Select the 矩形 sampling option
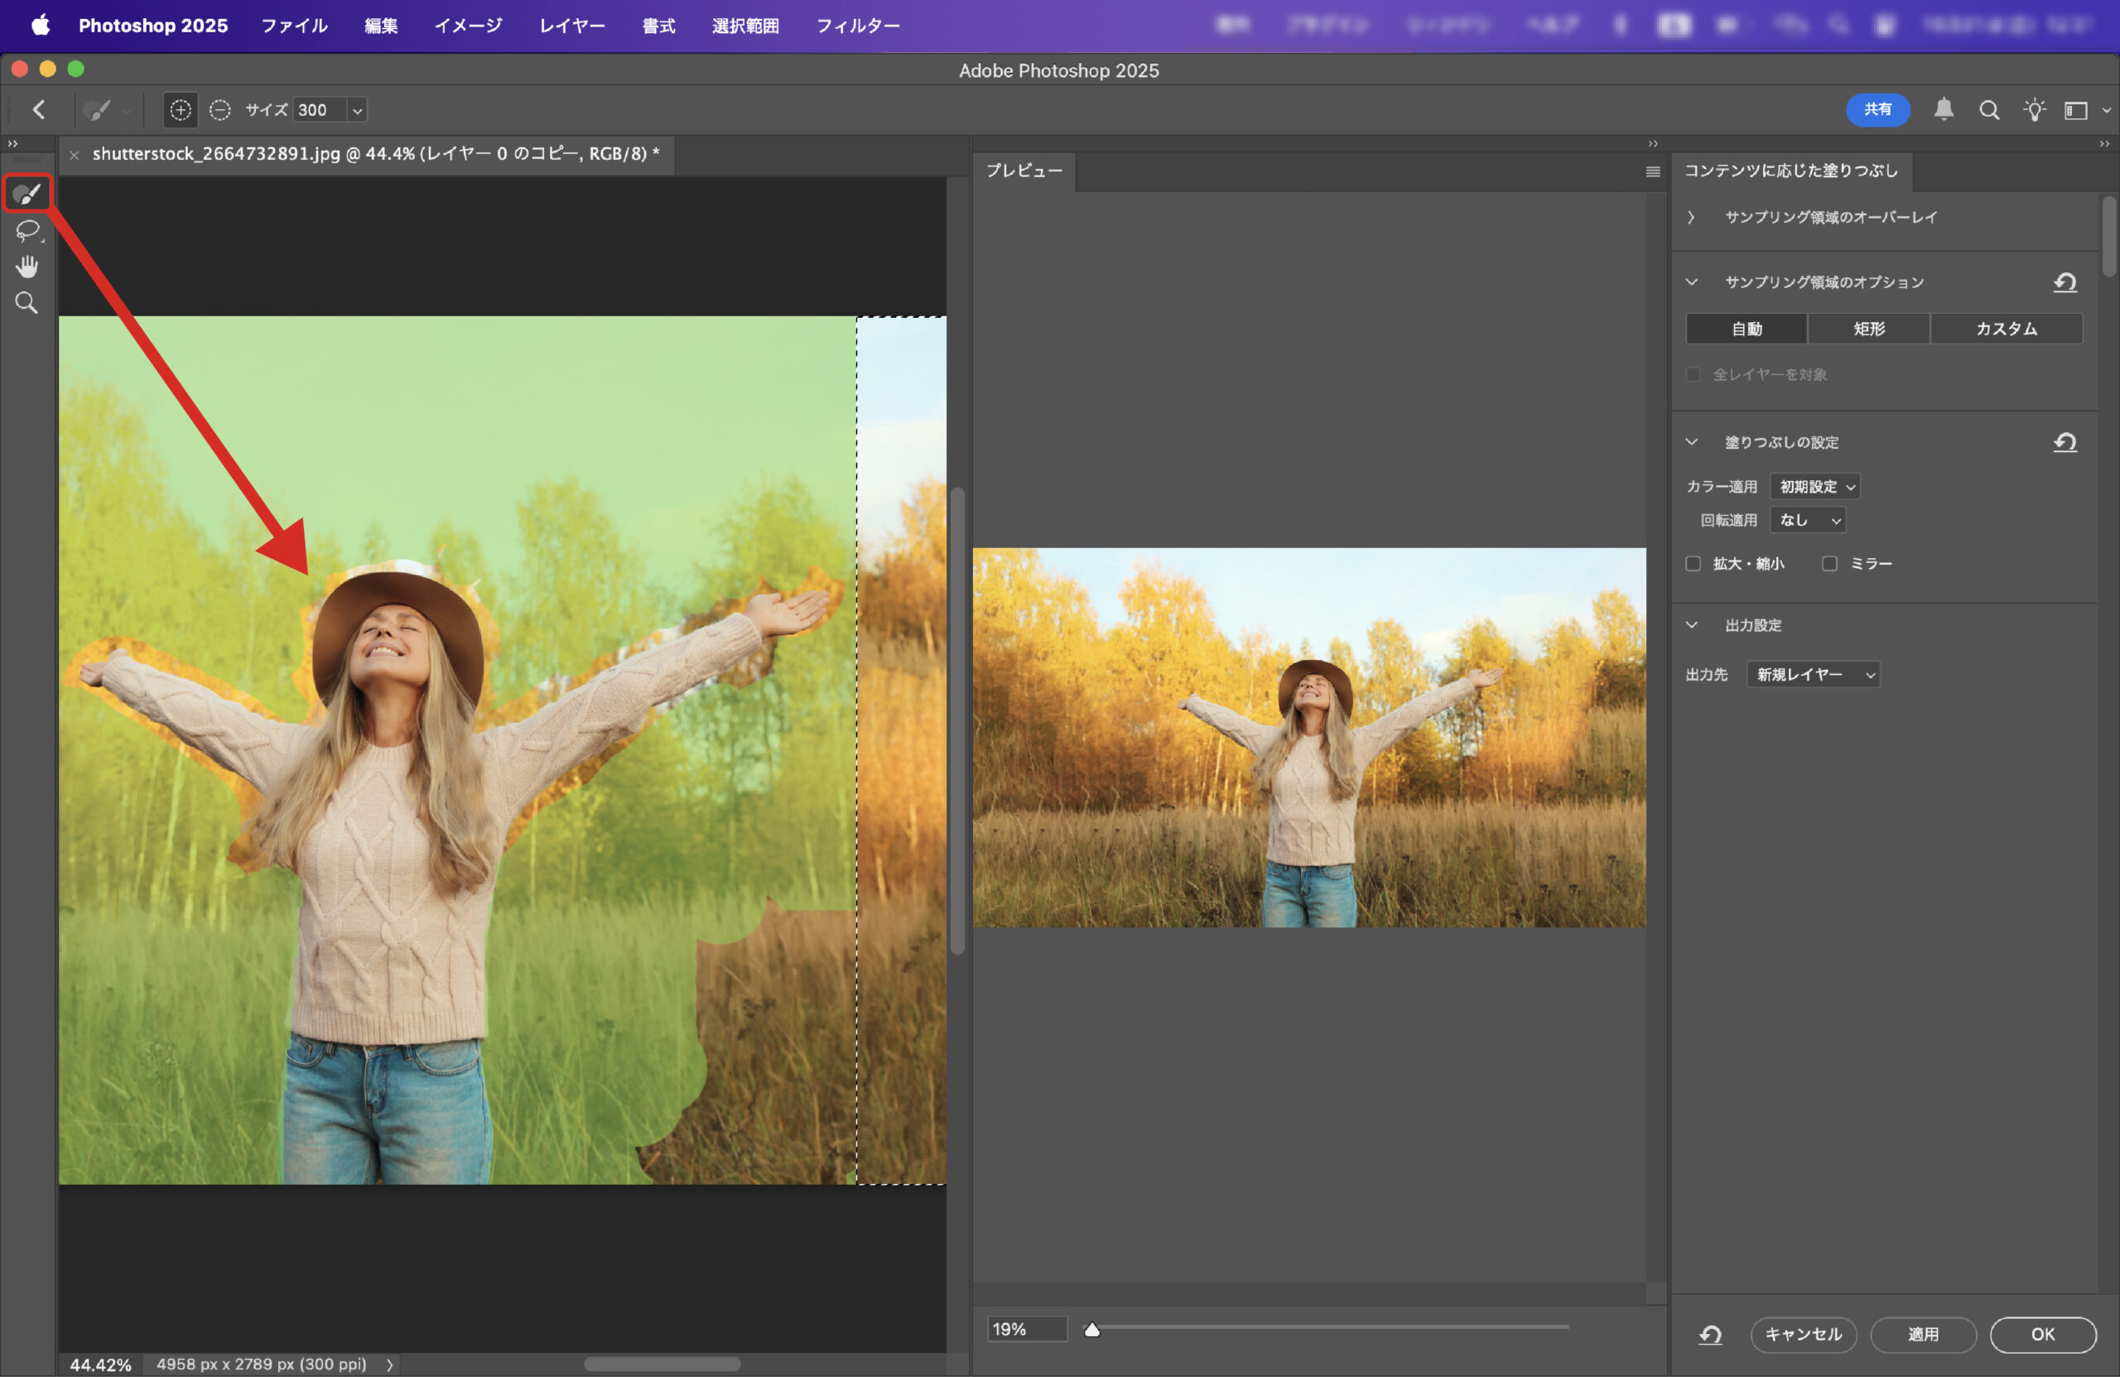This screenshot has width=2120, height=1377. (x=1869, y=329)
